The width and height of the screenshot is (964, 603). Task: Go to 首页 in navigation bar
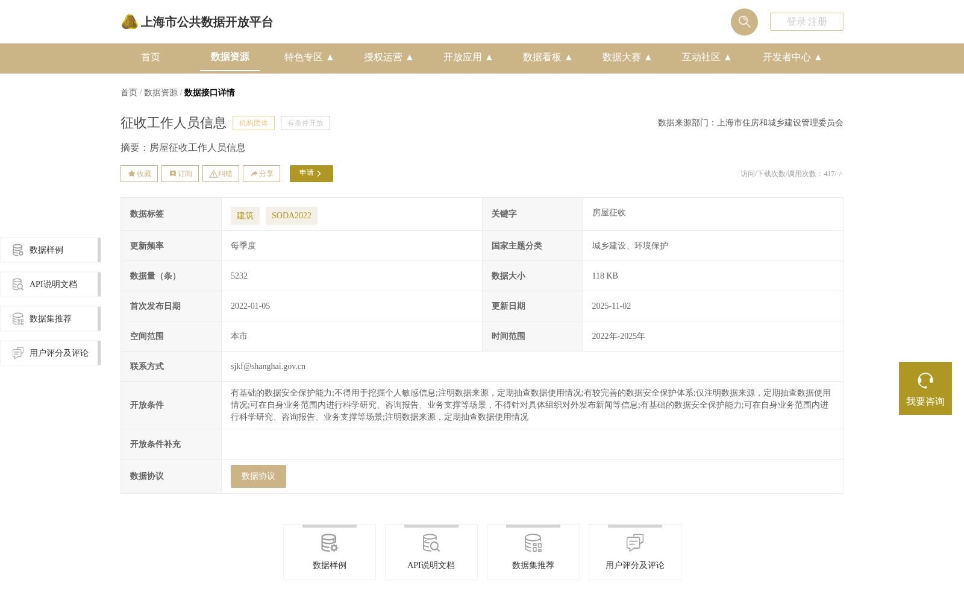151,57
